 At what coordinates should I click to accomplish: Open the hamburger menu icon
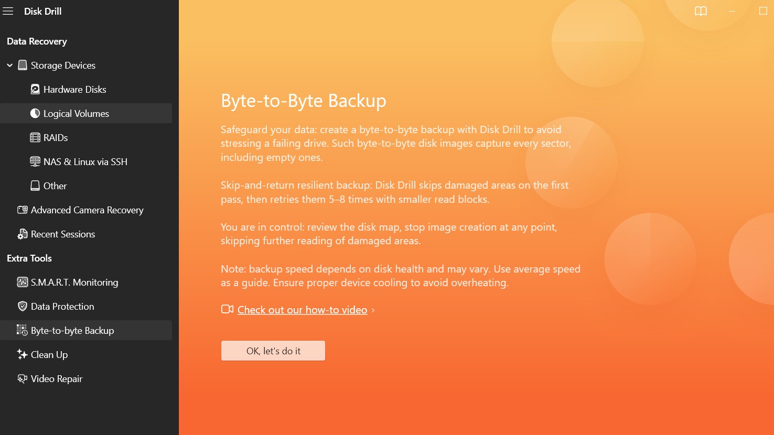coord(8,11)
